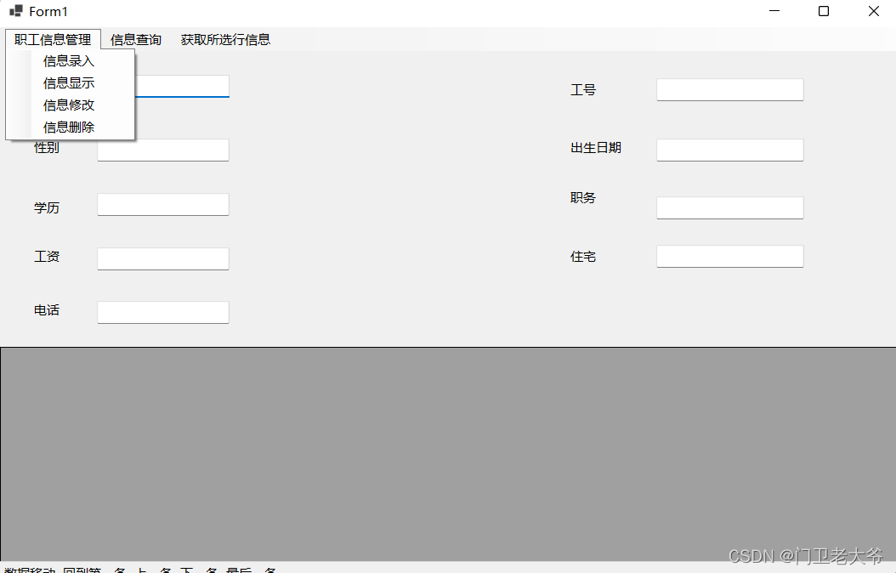Click the 性别 label
Screen dimensions: 896x573
tap(47, 148)
